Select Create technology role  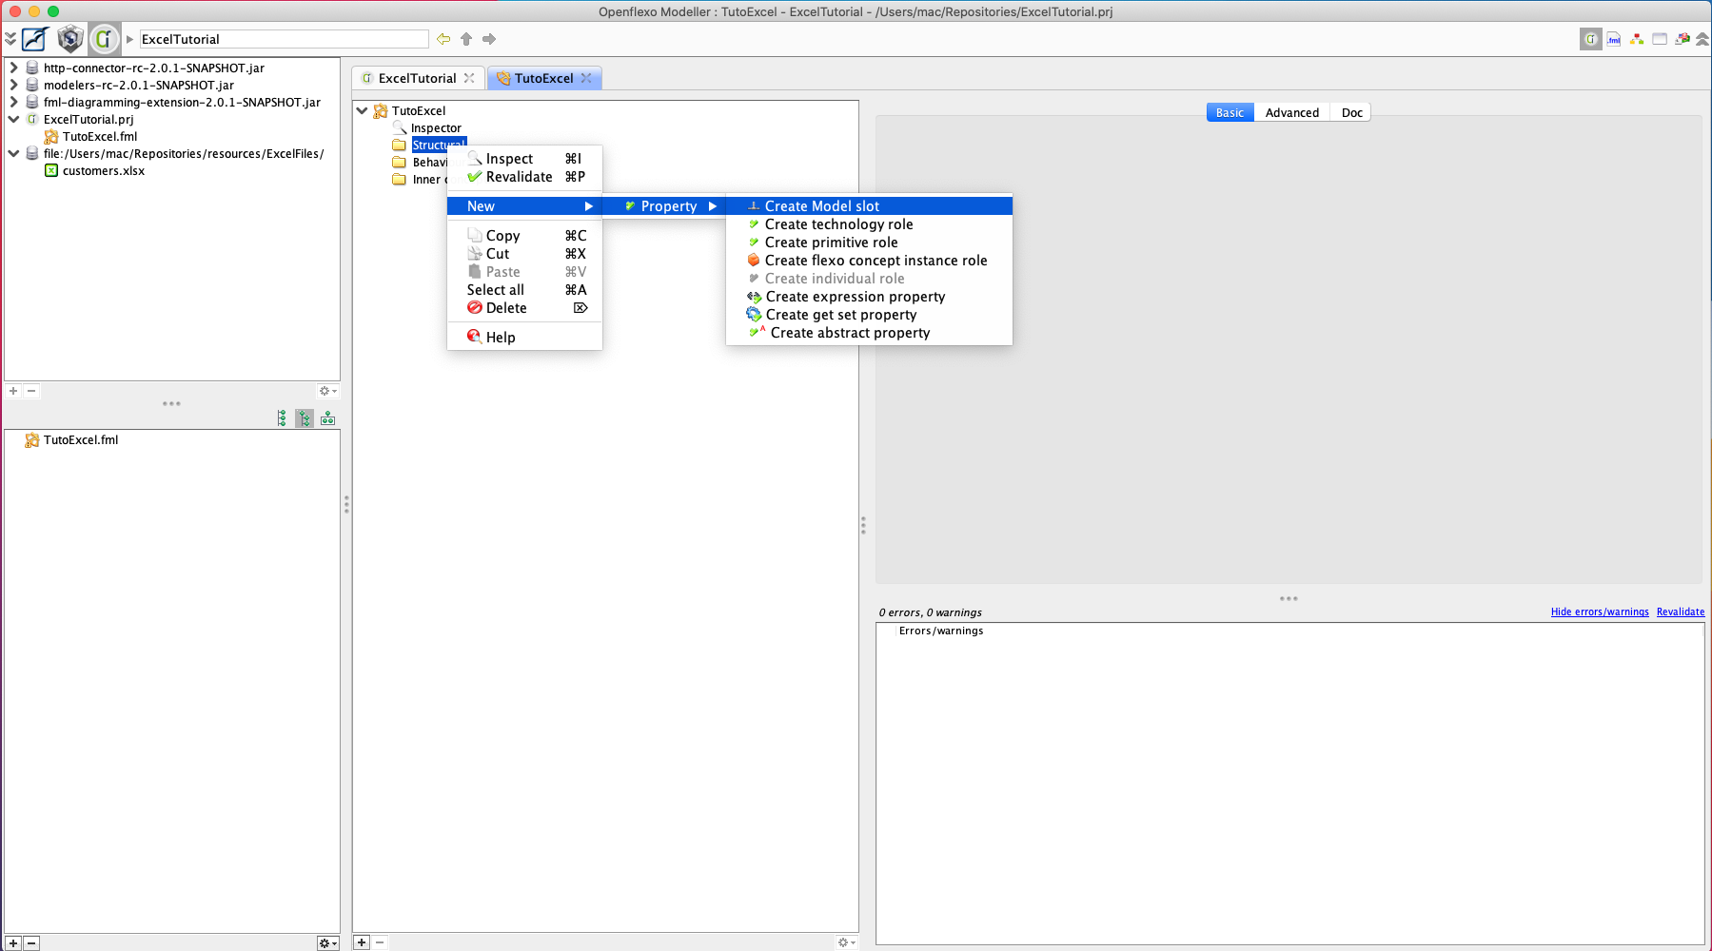(x=869, y=224)
